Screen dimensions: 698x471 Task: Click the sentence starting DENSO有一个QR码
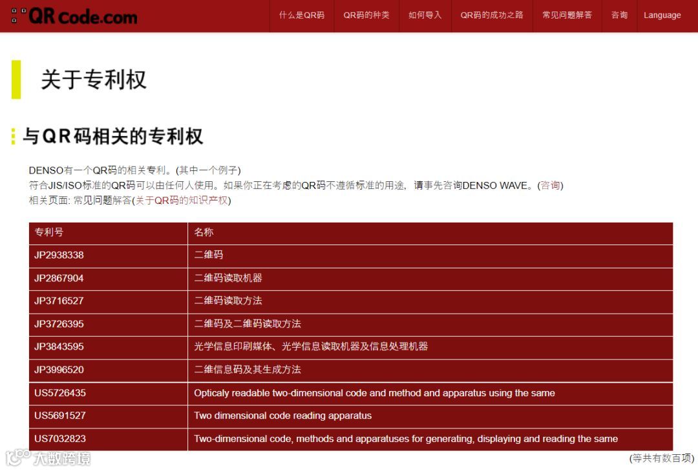click(x=134, y=170)
